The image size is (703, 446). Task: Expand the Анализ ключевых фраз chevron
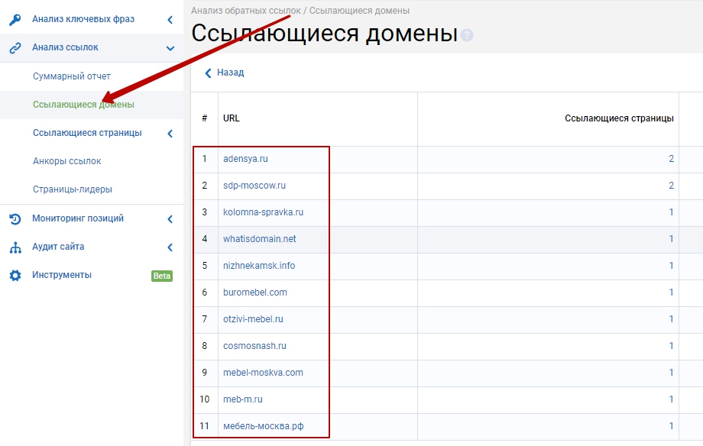(170, 20)
